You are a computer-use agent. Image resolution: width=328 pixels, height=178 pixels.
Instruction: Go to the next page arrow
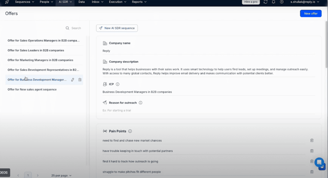pyautogui.click(x=38, y=175)
